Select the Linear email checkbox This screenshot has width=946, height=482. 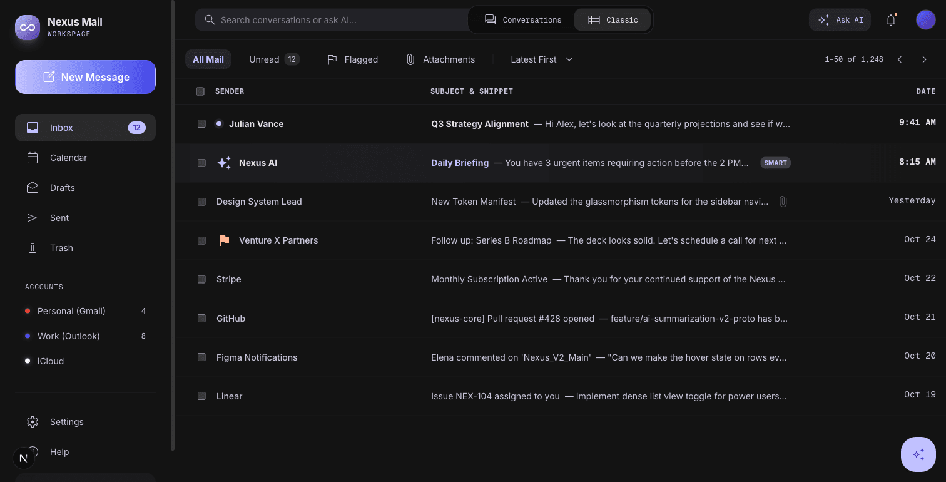click(x=201, y=396)
